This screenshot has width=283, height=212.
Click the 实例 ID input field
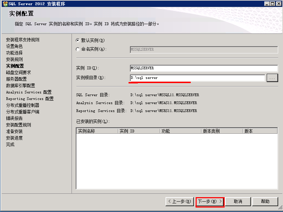(x=204, y=68)
